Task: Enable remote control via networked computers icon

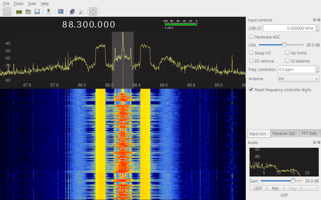Action: coord(72,12)
